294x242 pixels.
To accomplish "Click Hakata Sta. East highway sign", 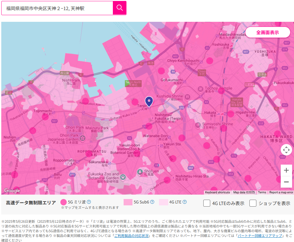I will coord(237,102).
